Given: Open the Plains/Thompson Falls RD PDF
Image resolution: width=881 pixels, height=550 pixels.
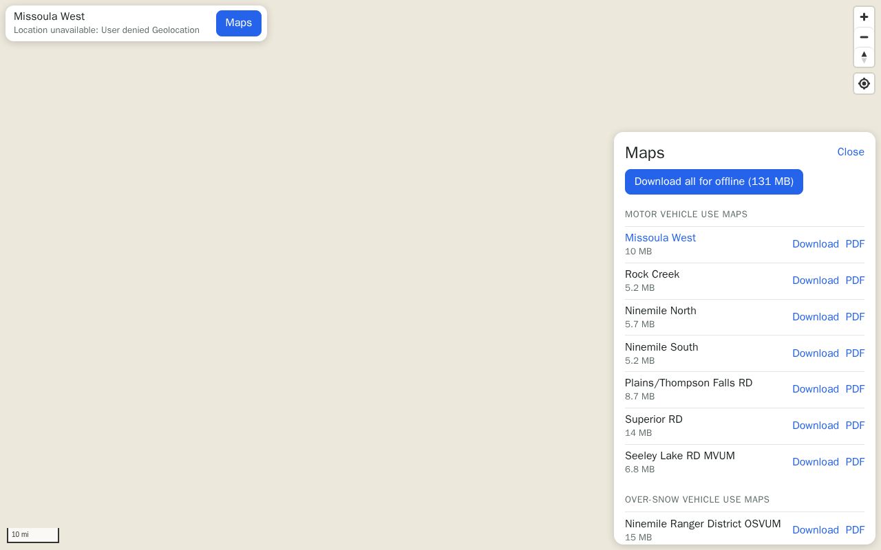Looking at the screenshot, I should (855, 389).
